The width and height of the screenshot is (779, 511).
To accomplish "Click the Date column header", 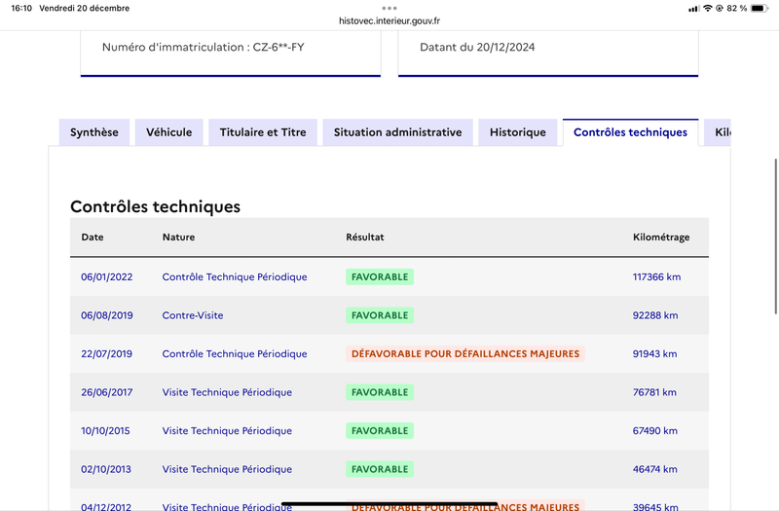I will pos(93,237).
